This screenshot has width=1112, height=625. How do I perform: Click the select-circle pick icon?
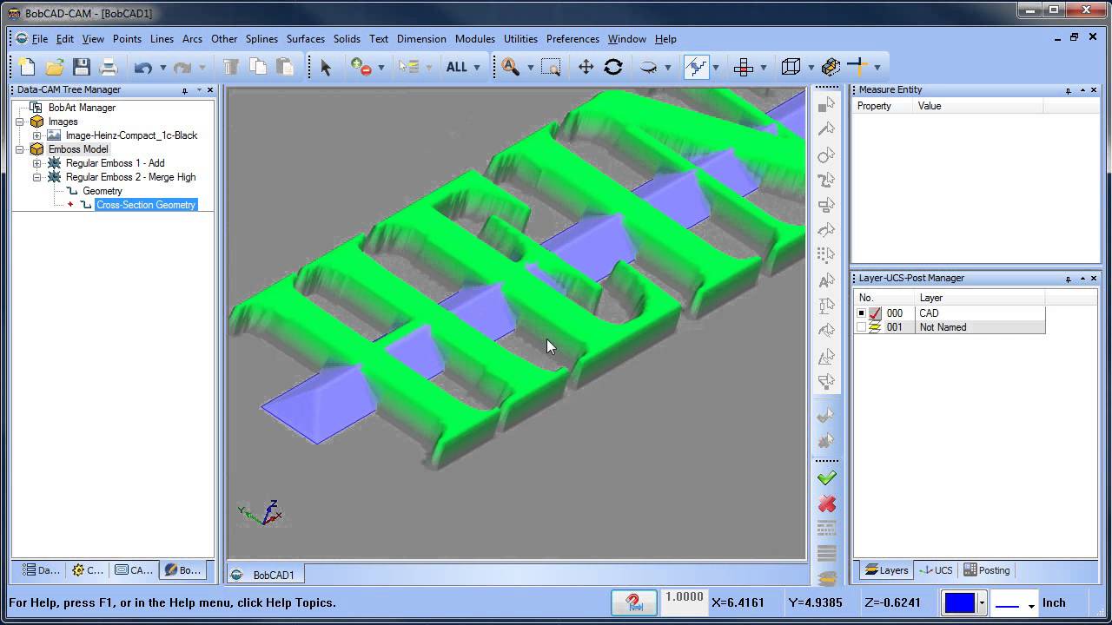(826, 155)
